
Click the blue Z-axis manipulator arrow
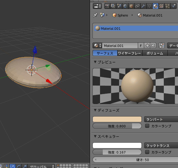click(35, 50)
